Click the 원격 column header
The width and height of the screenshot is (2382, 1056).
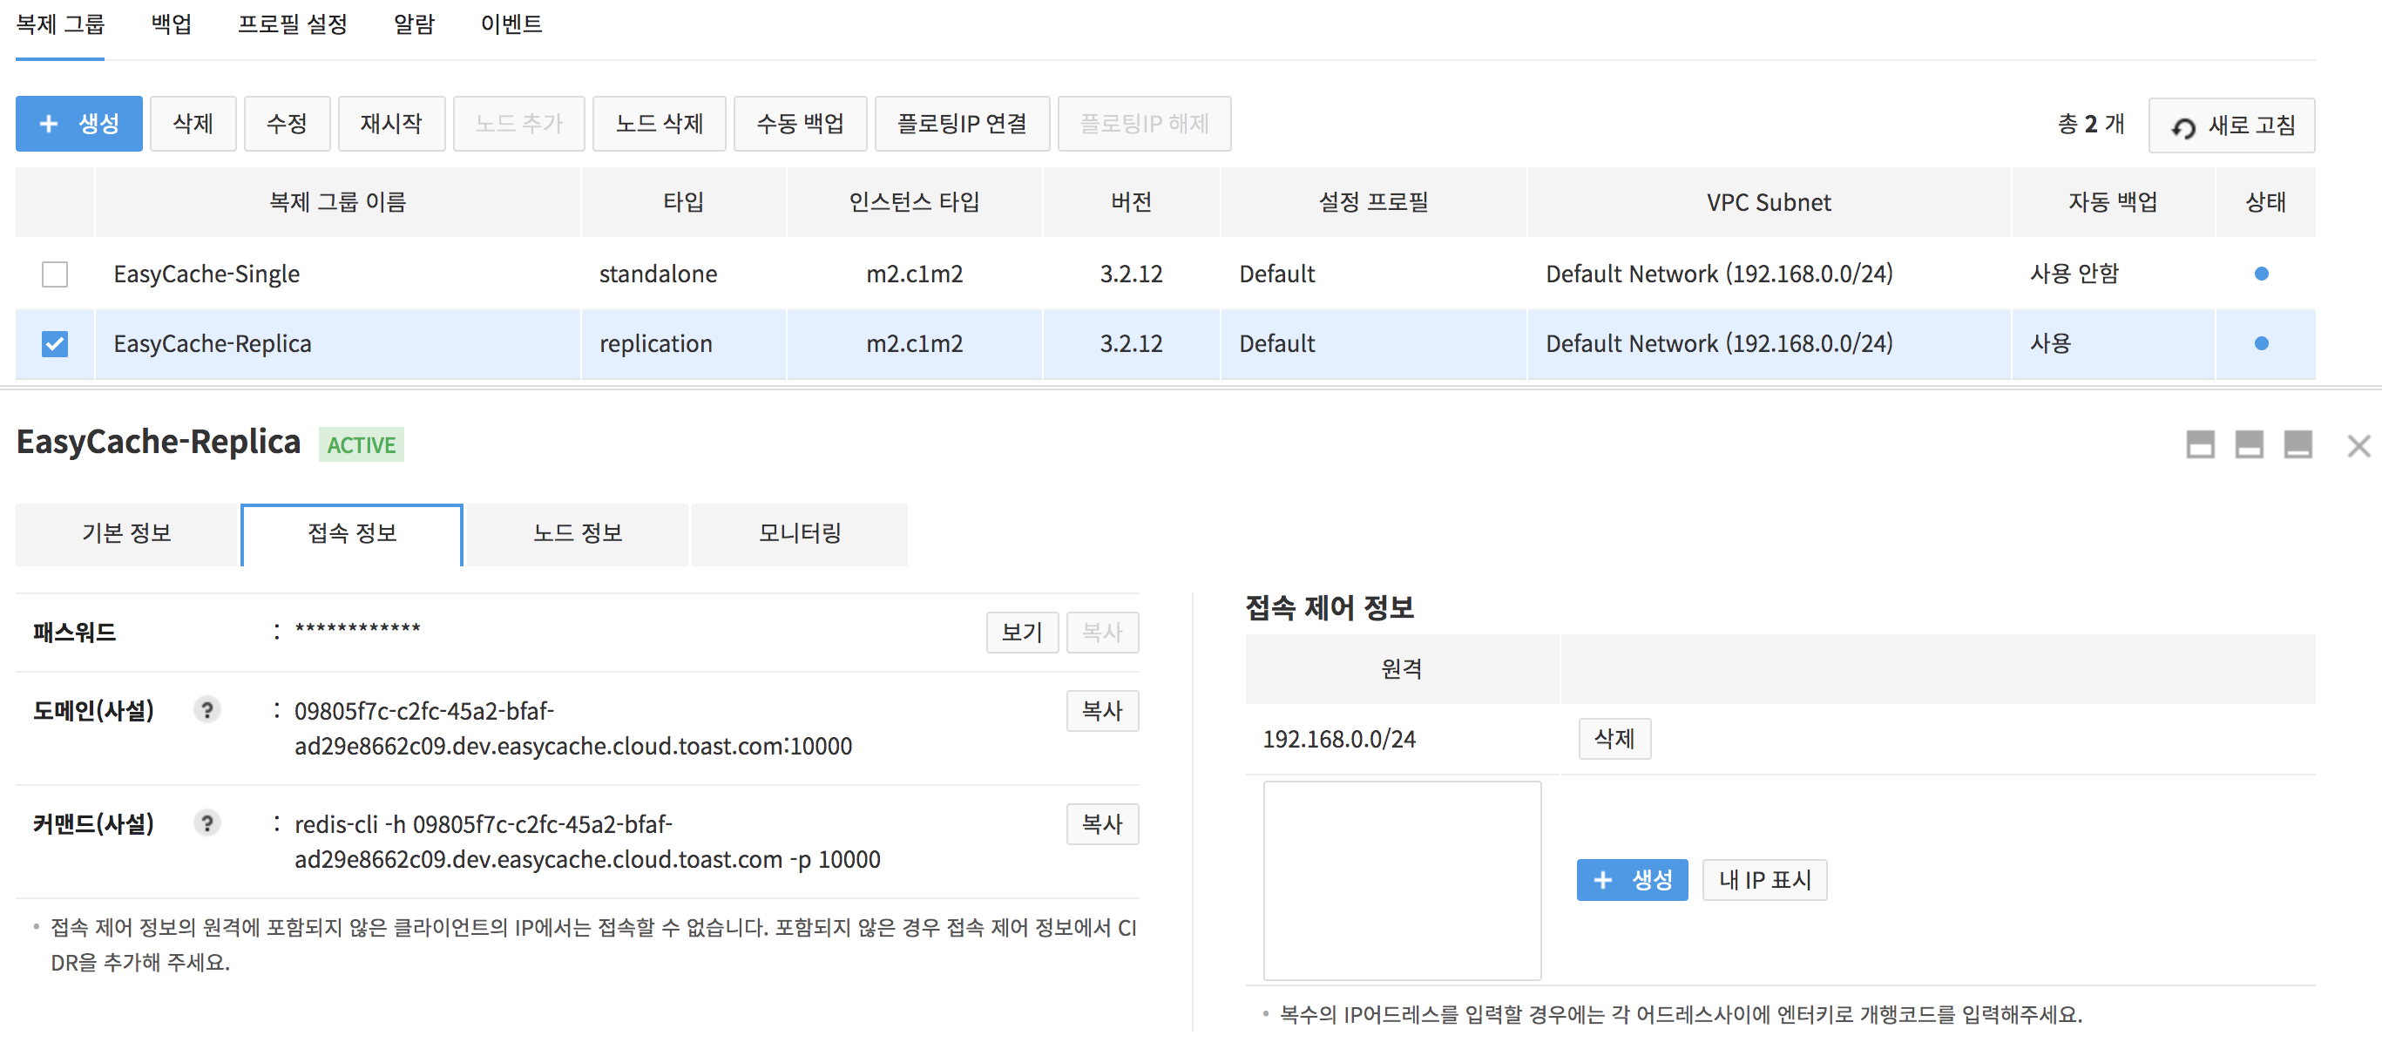[x=1401, y=668]
